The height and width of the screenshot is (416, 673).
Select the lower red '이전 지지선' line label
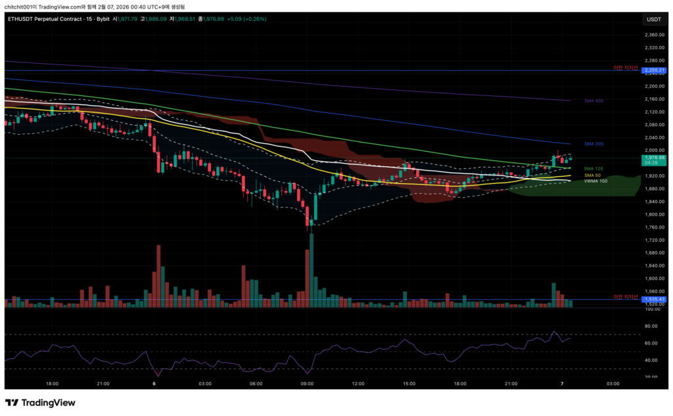point(626,297)
